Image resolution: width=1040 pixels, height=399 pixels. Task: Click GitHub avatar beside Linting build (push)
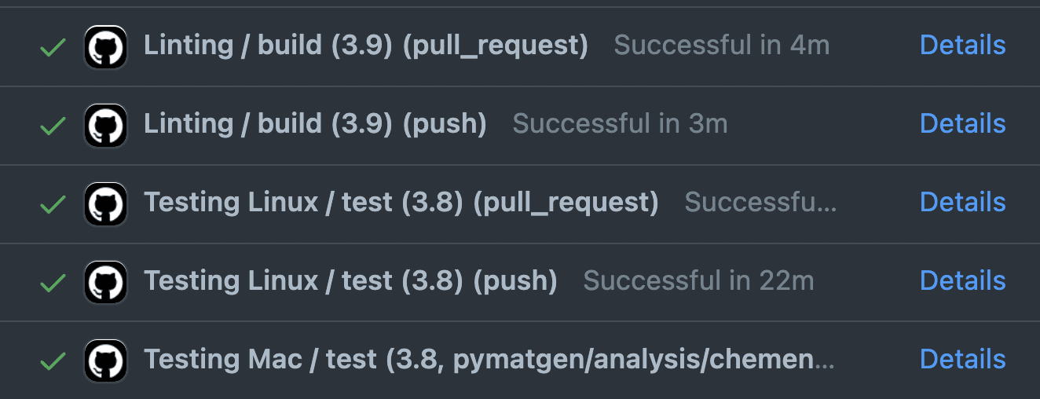pos(105,126)
